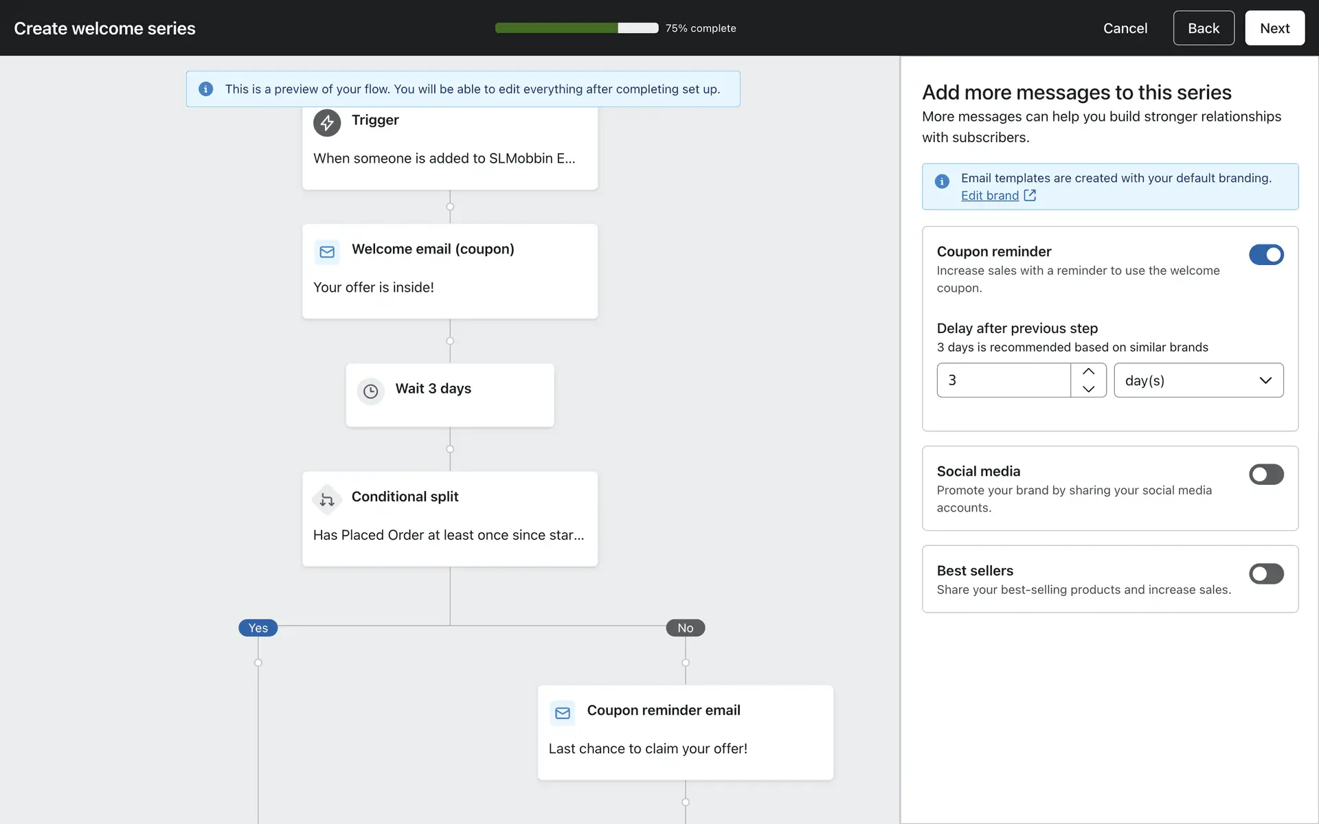The height and width of the screenshot is (824, 1319).
Task: Click the Conditional split branch icon
Action: (x=327, y=499)
